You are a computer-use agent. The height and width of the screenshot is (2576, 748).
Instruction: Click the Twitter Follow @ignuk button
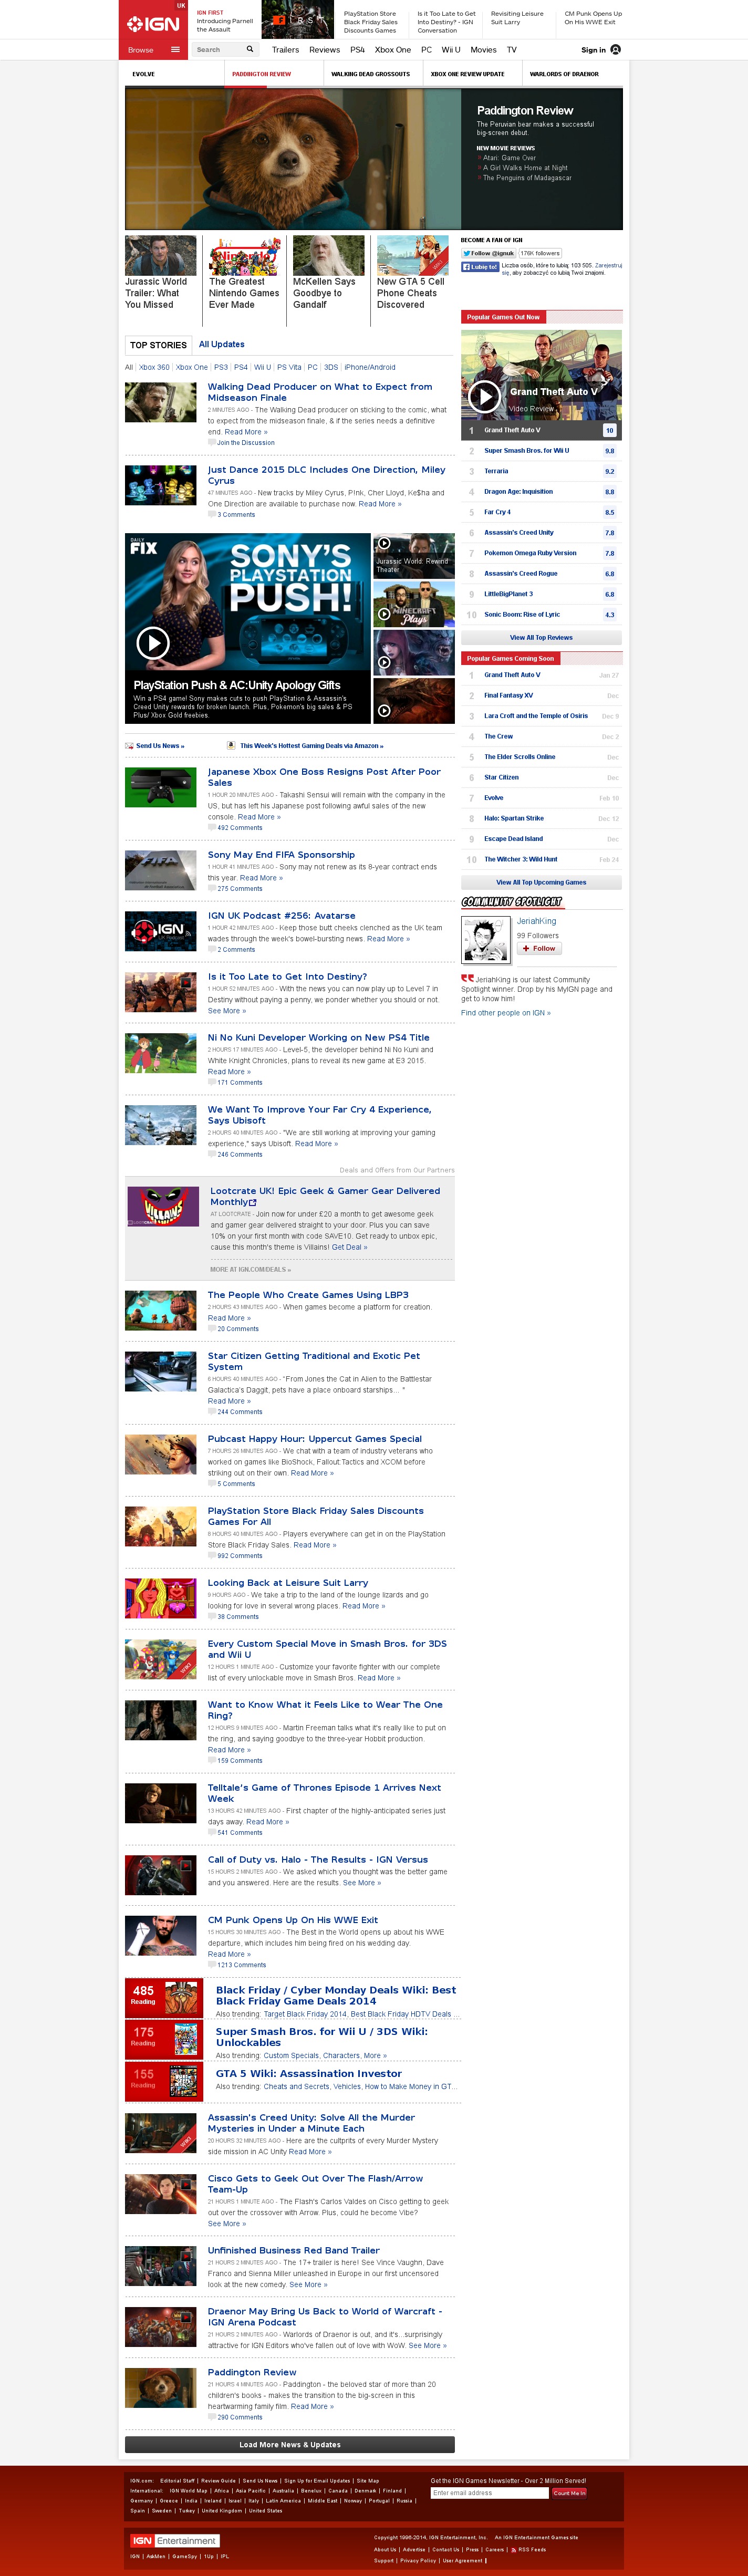coord(488,253)
